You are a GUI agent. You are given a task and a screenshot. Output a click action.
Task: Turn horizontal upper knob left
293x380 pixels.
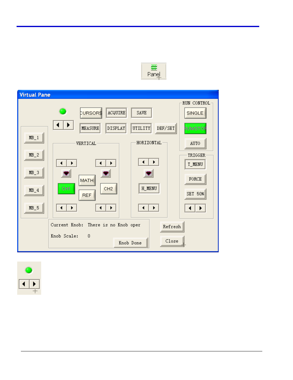pos(143,162)
